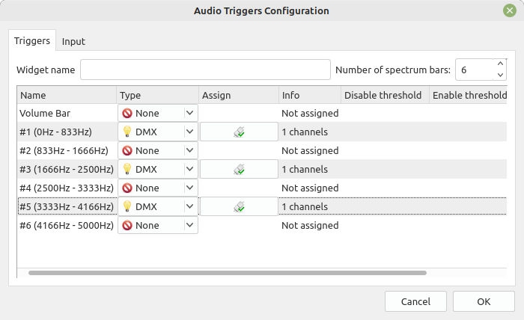524x320 pixels.
Task: Click the horizontal scrollbar under the trigger table
Action: pos(228,273)
